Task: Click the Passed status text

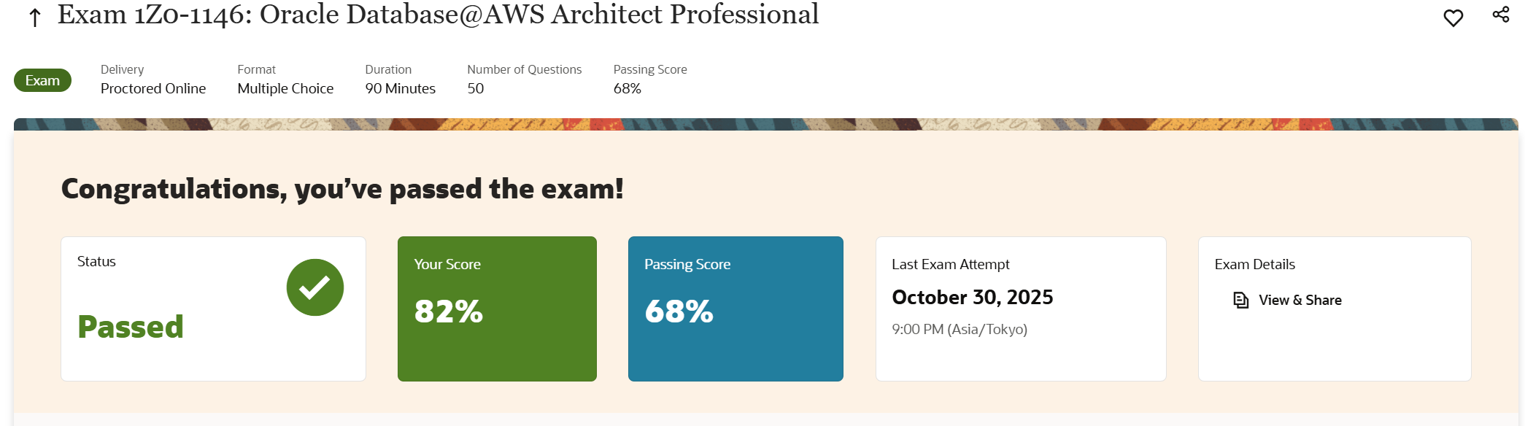Action: coord(131,327)
